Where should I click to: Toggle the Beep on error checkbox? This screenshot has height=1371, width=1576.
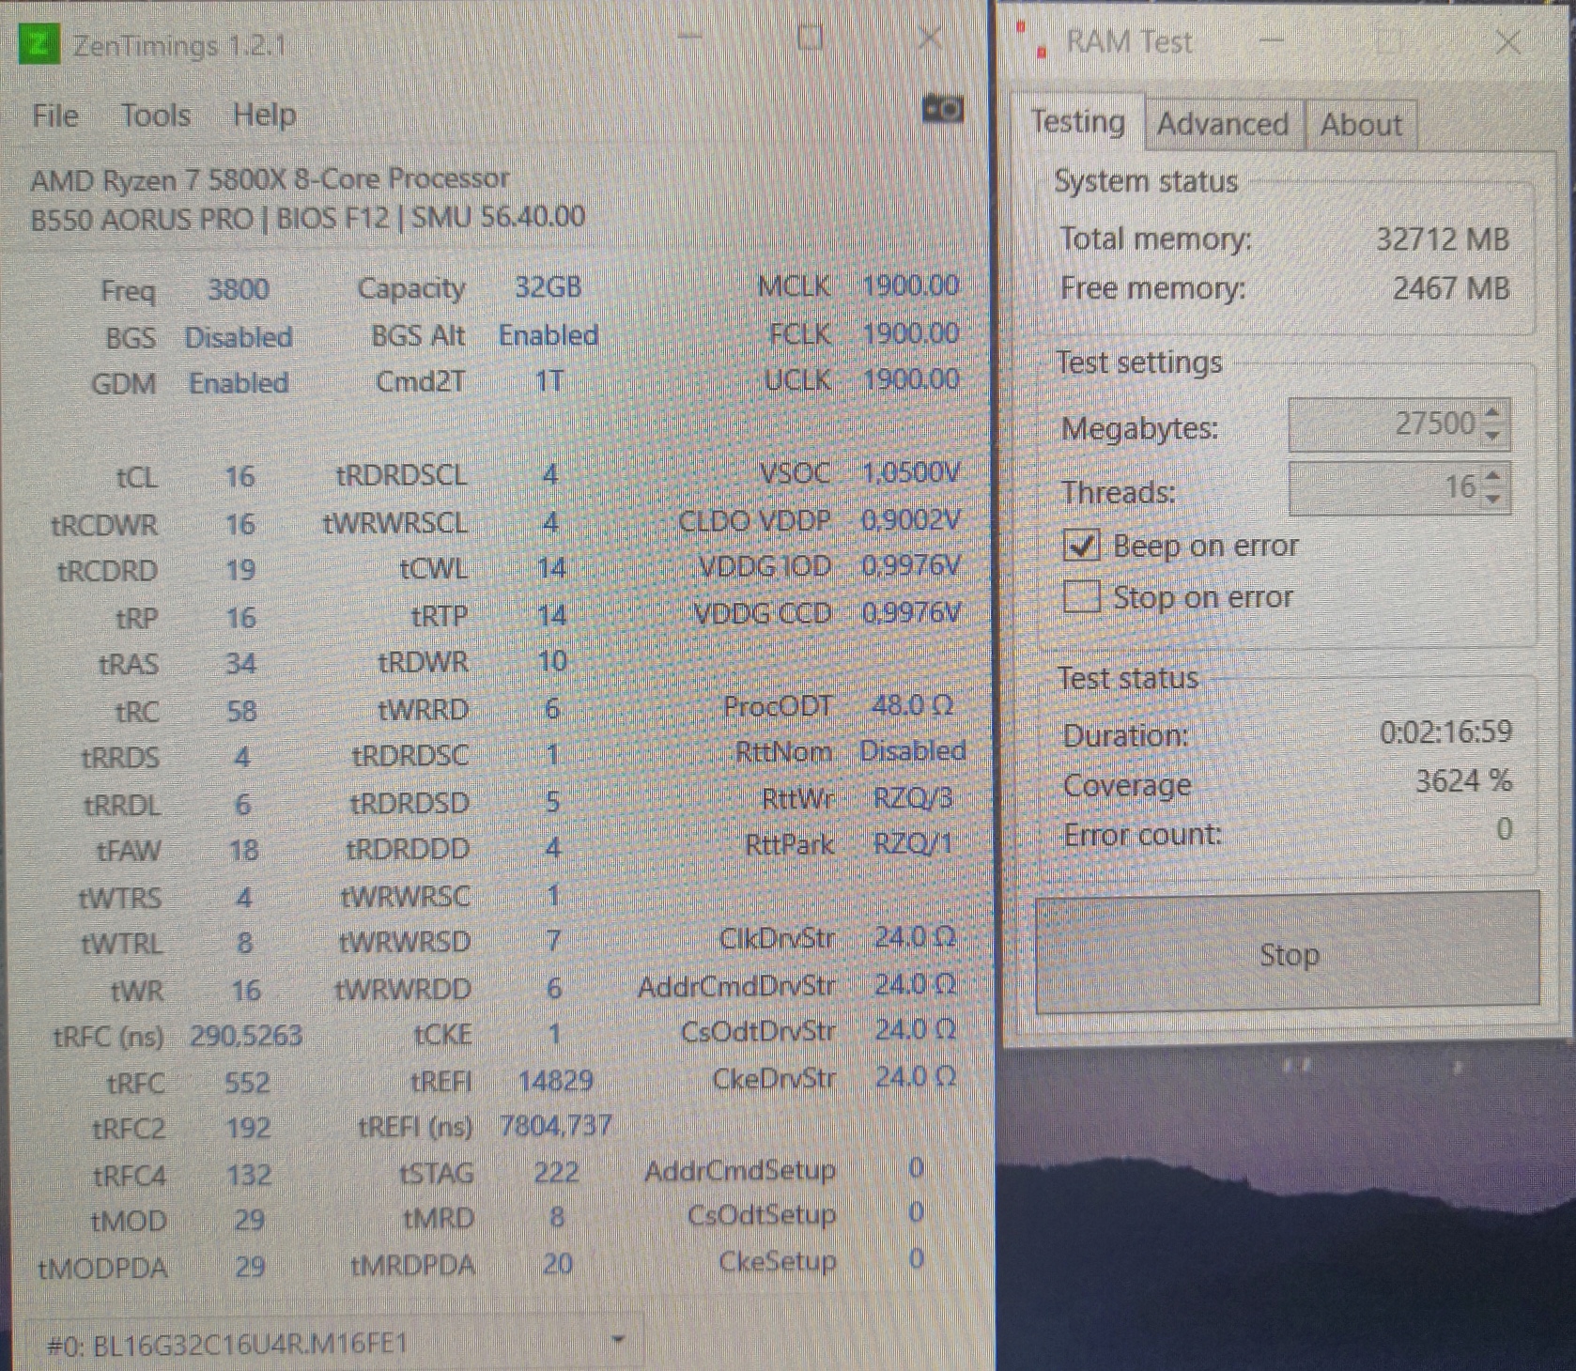(x=1081, y=546)
